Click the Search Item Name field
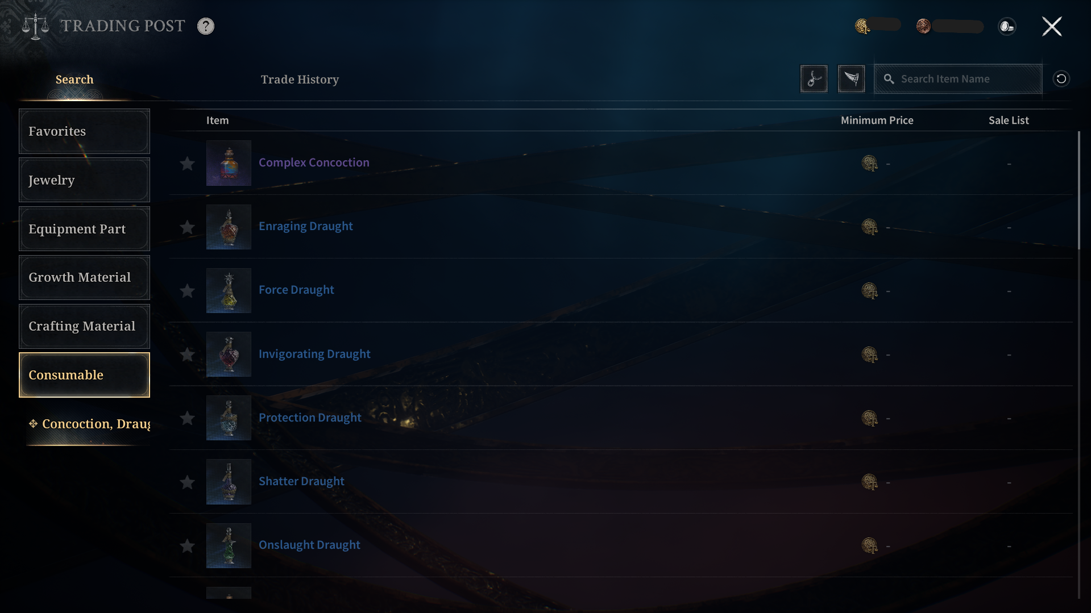 click(x=958, y=79)
